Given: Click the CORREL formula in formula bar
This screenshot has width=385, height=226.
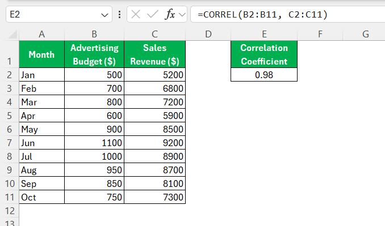Looking at the screenshot, I should [262, 15].
